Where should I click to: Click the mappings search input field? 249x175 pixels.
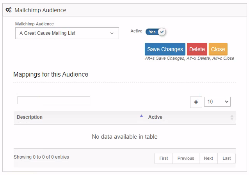[x=54, y=100]
